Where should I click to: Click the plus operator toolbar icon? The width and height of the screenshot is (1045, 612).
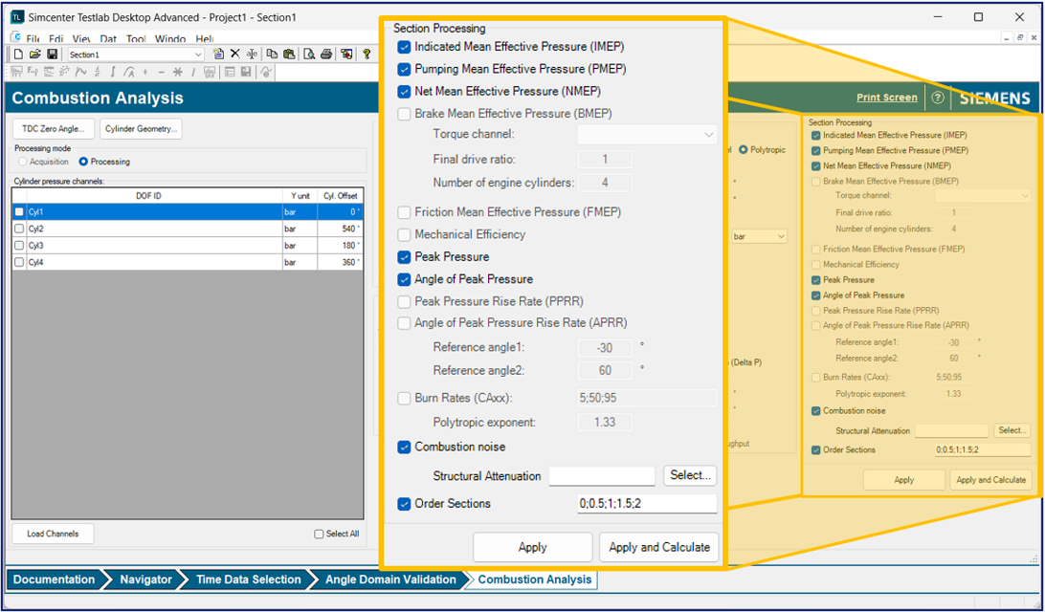click(145, 72)
